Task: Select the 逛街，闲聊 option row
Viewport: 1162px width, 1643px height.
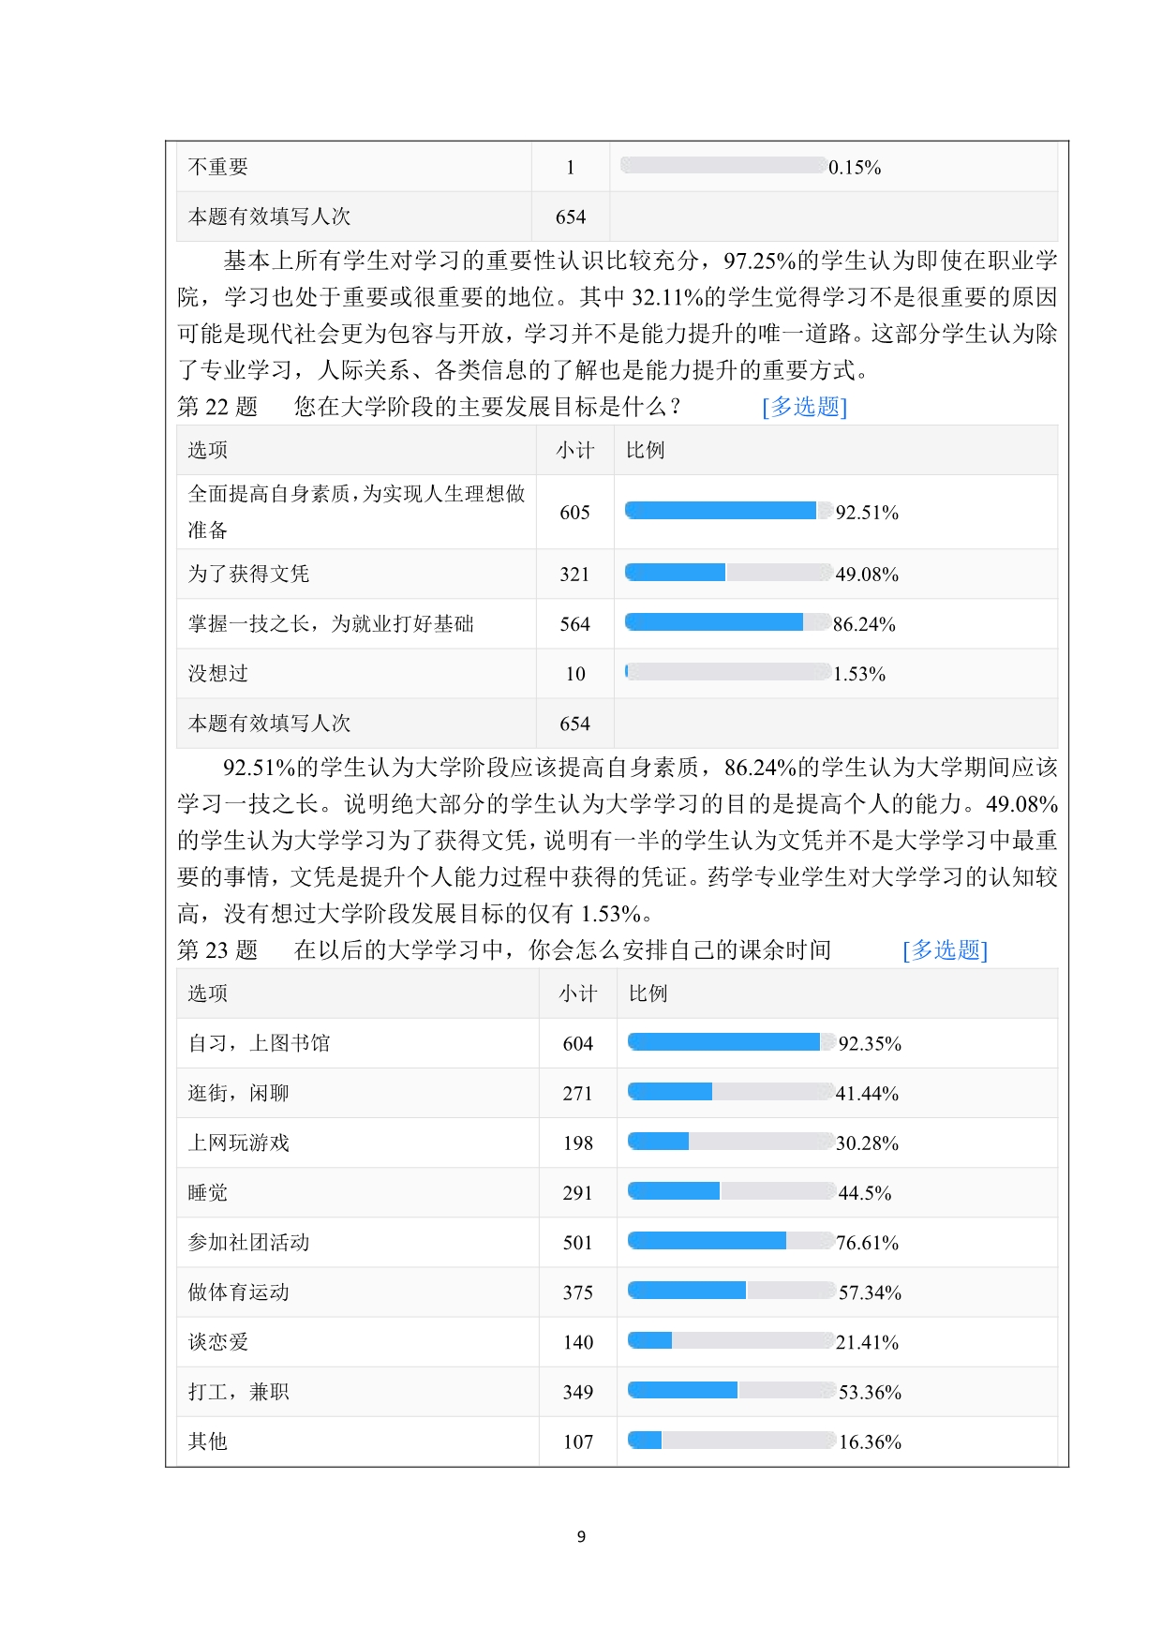Action: point(617,1093)
